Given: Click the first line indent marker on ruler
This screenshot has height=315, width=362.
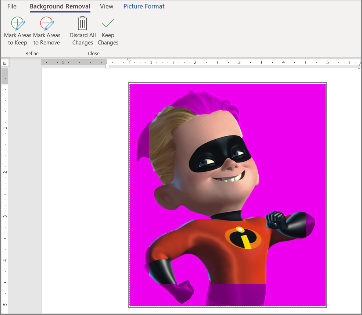Looking at the screenshot, I should click(129, 61).
